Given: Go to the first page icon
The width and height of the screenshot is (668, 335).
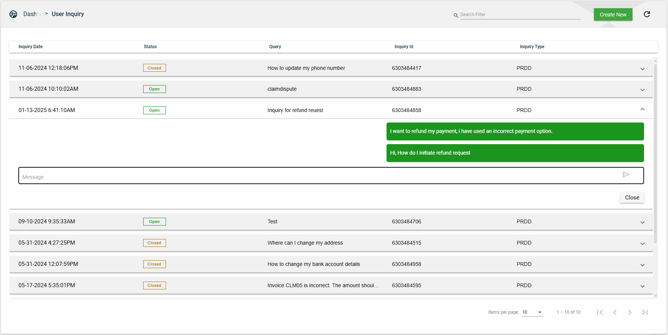Looking at the screenshot, I should 600,312.
